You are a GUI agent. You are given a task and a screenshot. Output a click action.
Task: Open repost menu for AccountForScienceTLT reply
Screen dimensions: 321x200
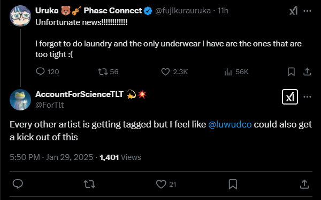point(89,184)
